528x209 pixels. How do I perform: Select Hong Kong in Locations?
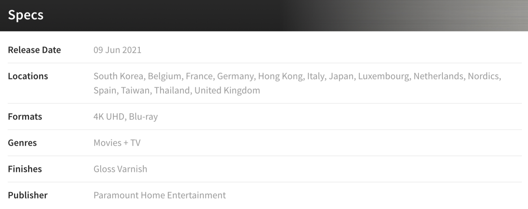[x=280, y=76]
